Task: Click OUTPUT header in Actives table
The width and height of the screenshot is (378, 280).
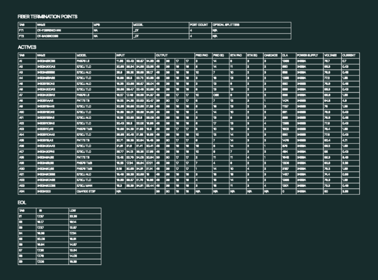Action: click(x=162, y=56)
